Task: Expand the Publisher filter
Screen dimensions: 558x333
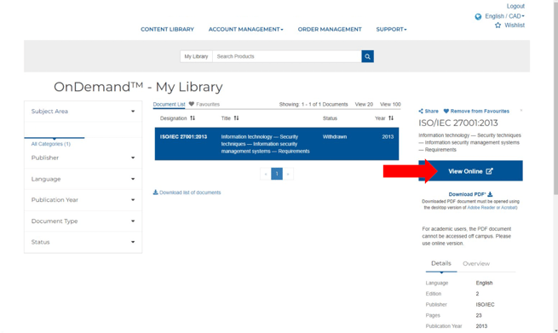Action: [x=83, y=158]
